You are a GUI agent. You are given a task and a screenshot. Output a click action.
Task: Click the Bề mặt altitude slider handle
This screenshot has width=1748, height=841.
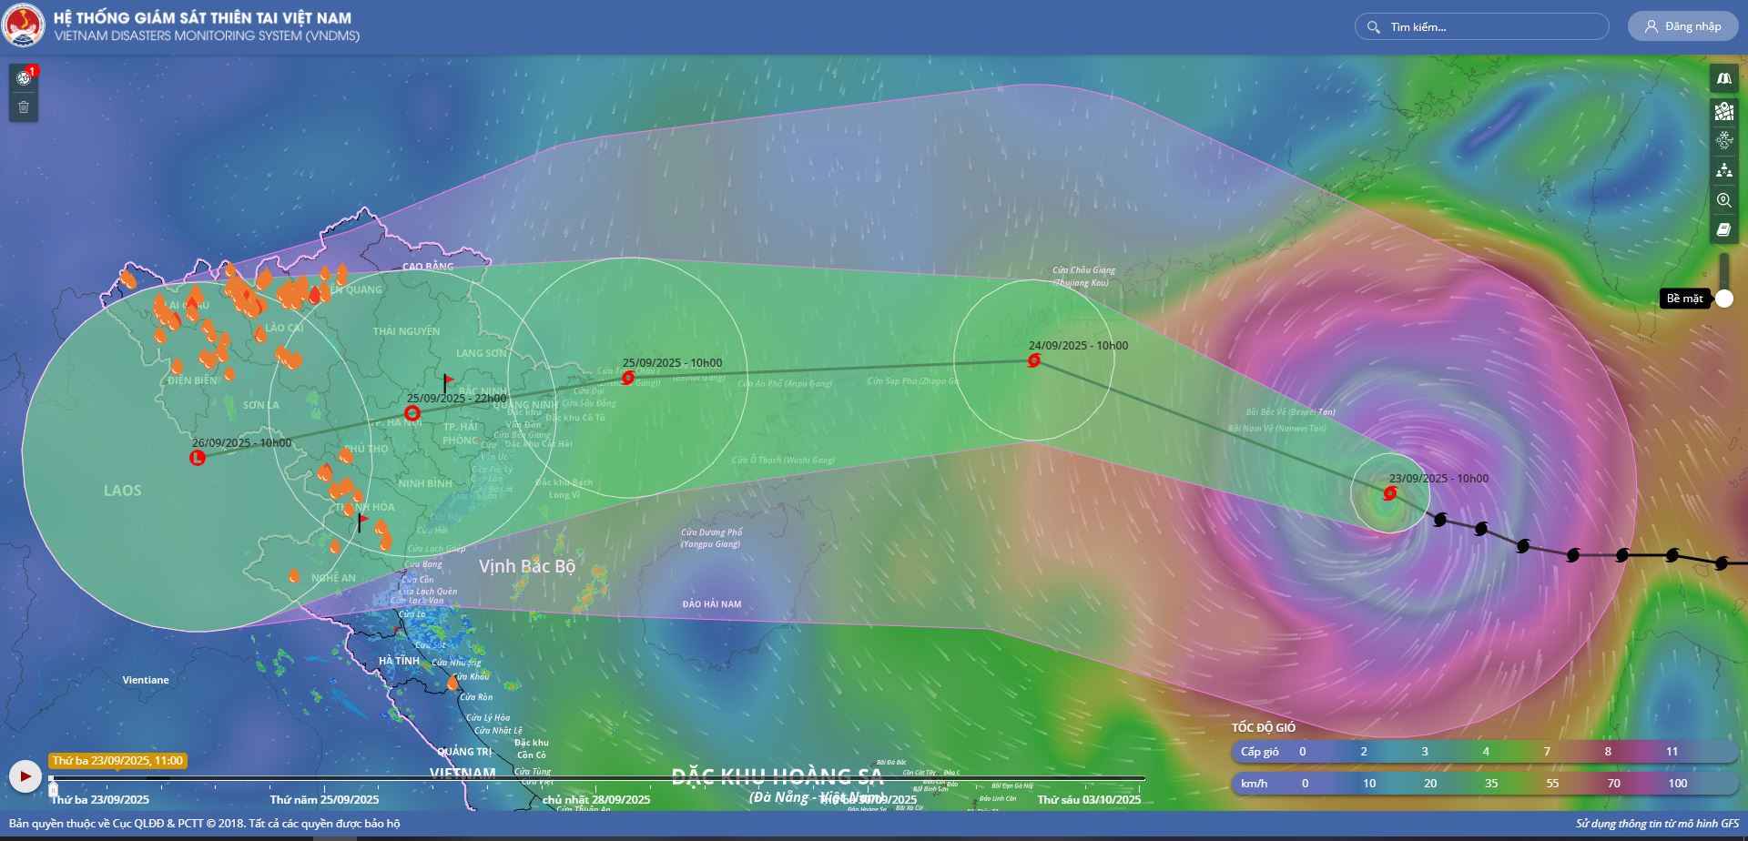coord(1724,299)
